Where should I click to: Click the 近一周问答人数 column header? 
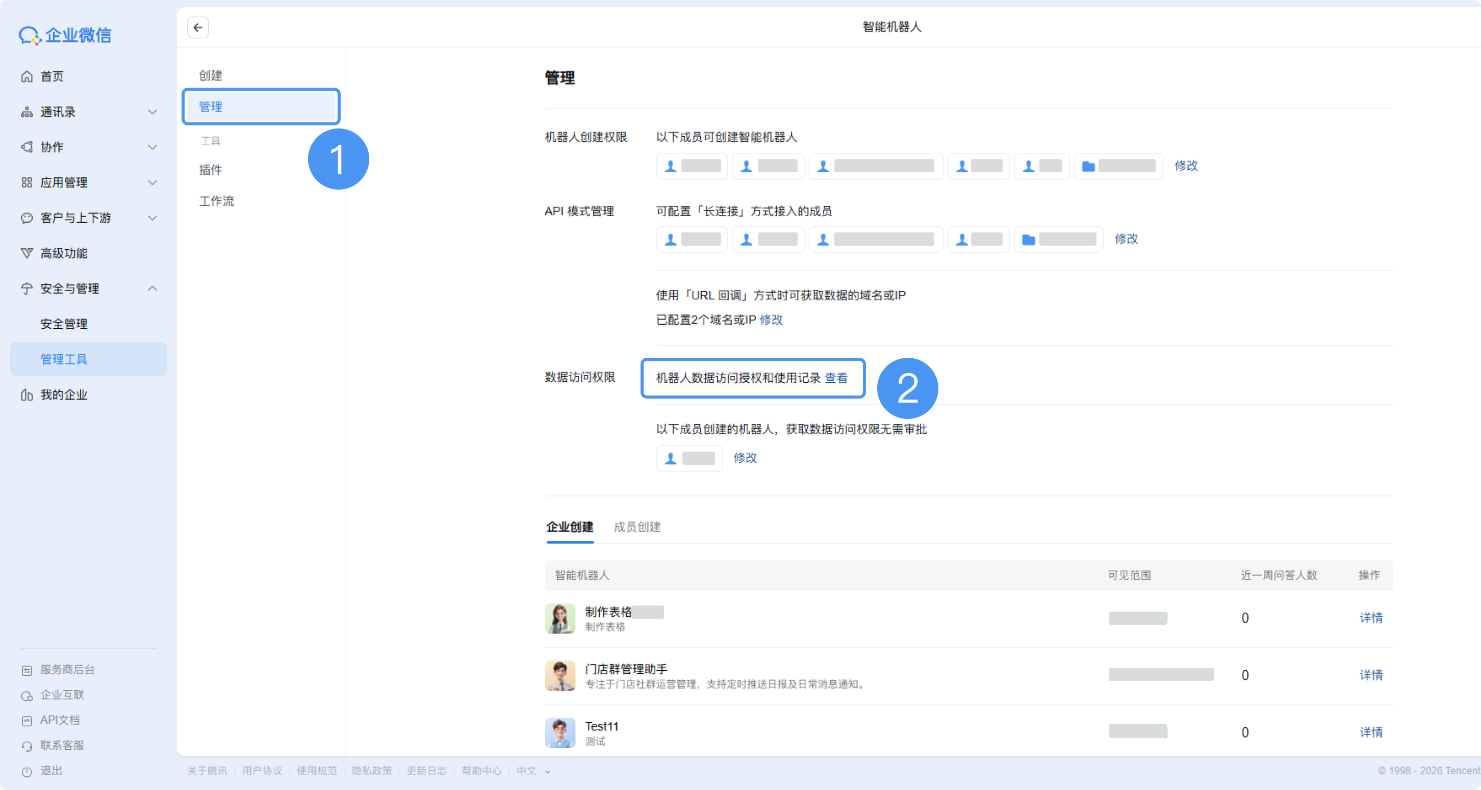[x=1279, y=575]
